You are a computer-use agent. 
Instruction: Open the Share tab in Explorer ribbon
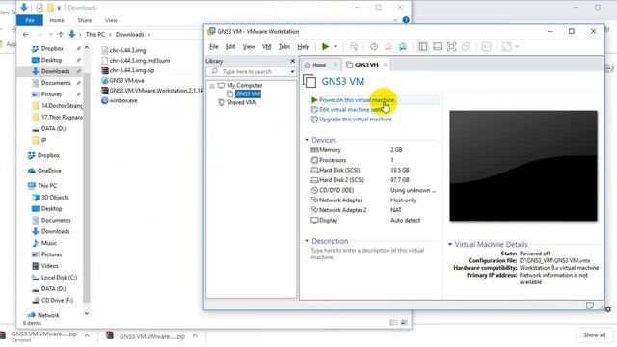(85, 20)
